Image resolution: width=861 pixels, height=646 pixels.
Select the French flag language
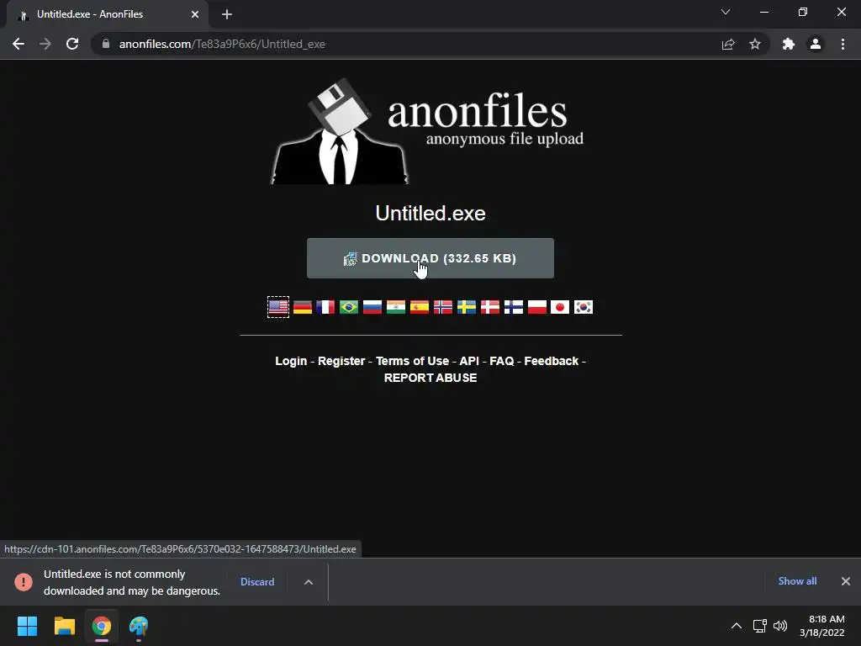click(325, 307)
